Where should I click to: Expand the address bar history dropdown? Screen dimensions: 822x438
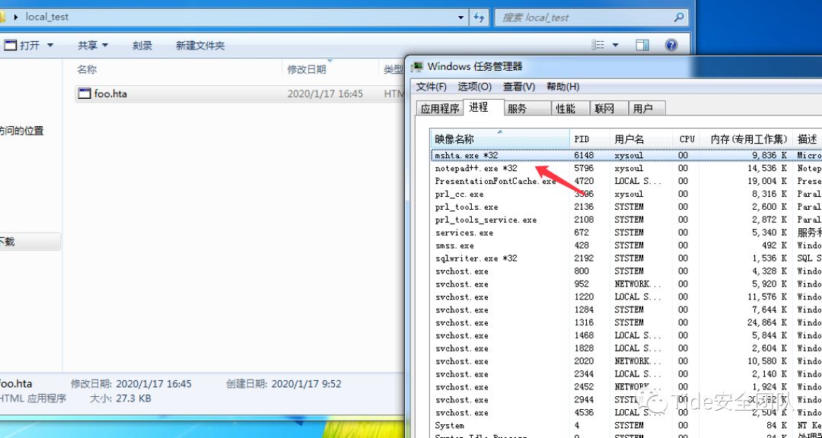pos(460,17)
